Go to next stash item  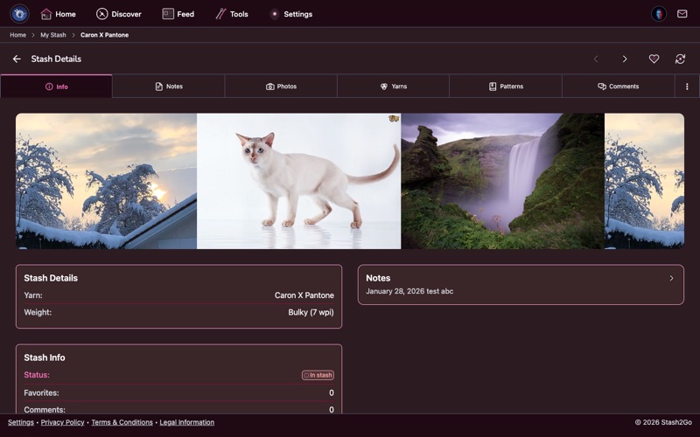(625, 59)
